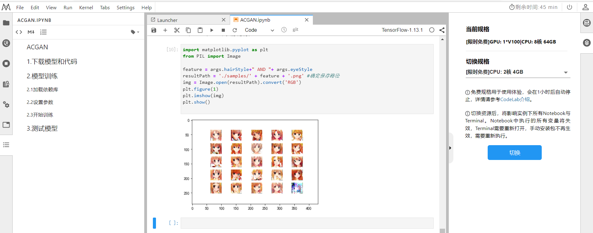Switch to the Launcher tab
The image size is (593, 233).
click(188, 20)
